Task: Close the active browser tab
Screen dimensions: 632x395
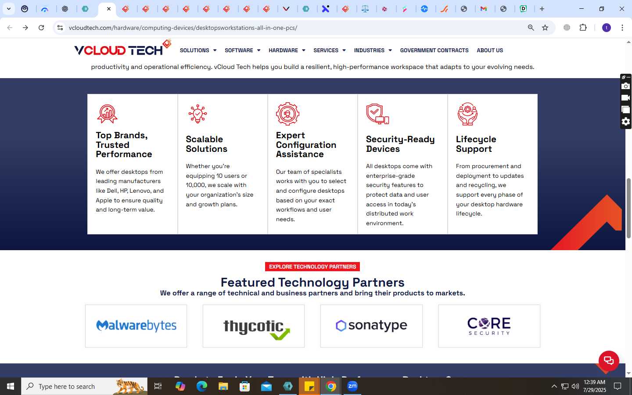Action: 109,9
